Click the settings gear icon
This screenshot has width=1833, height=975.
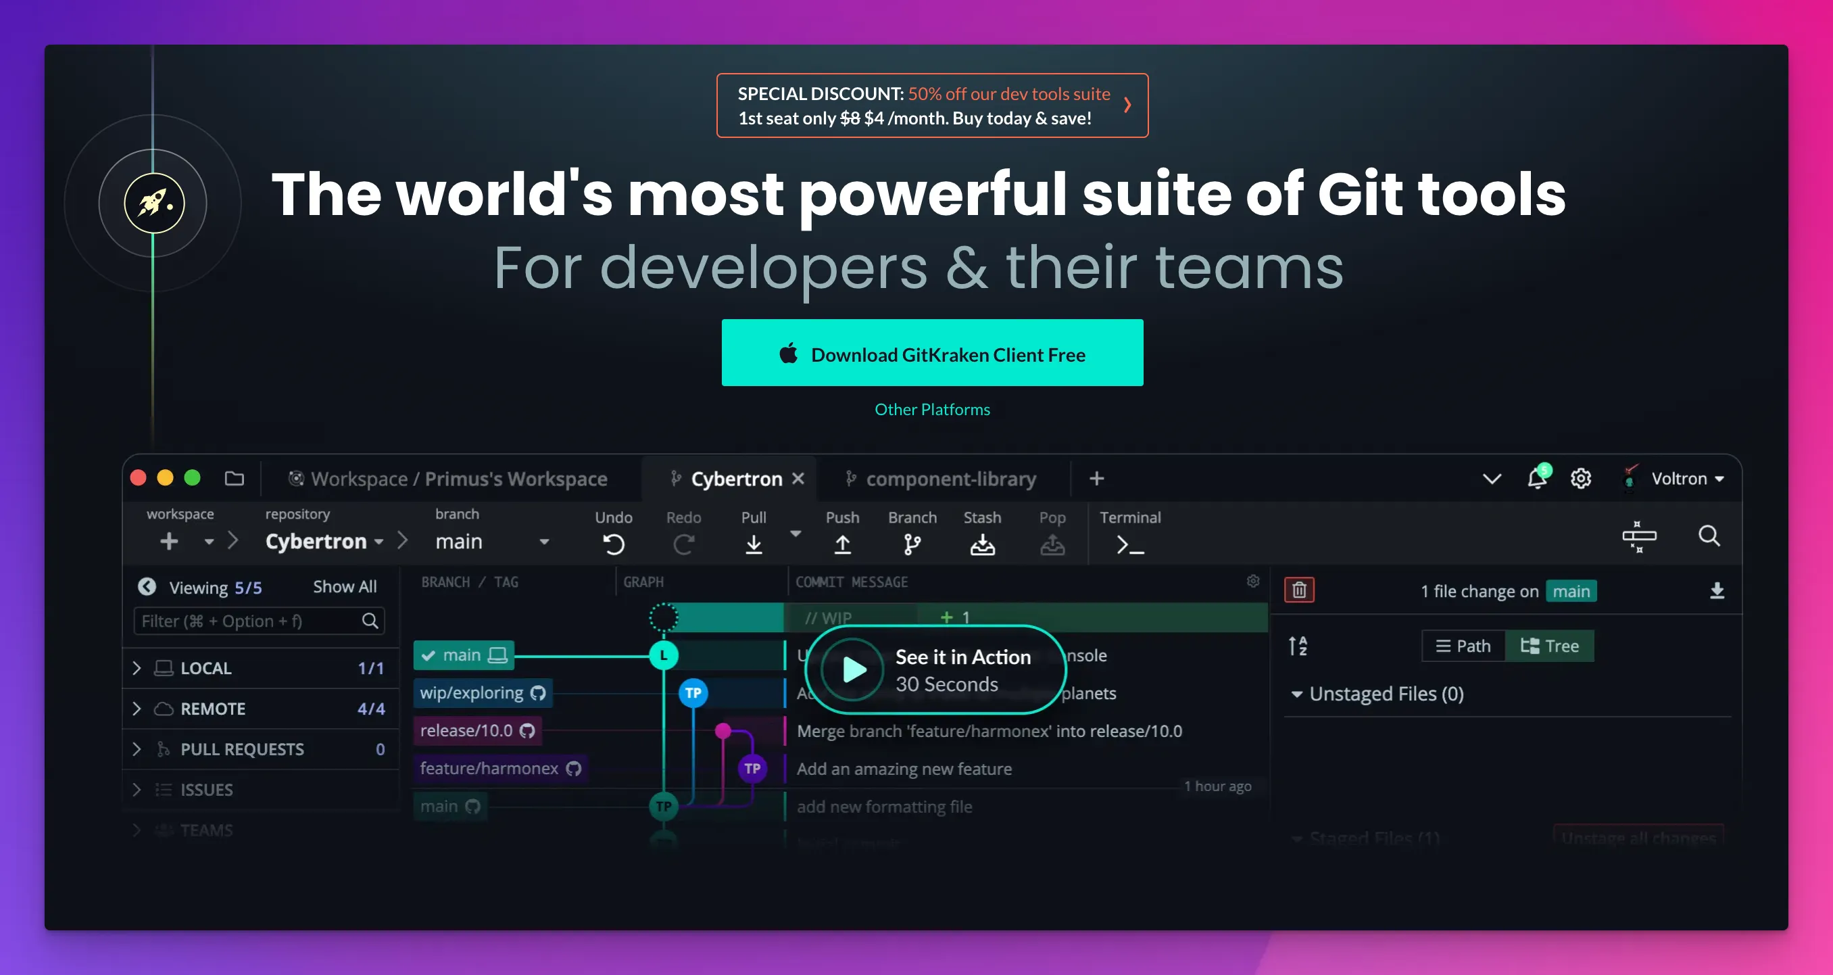[1581, 478]
